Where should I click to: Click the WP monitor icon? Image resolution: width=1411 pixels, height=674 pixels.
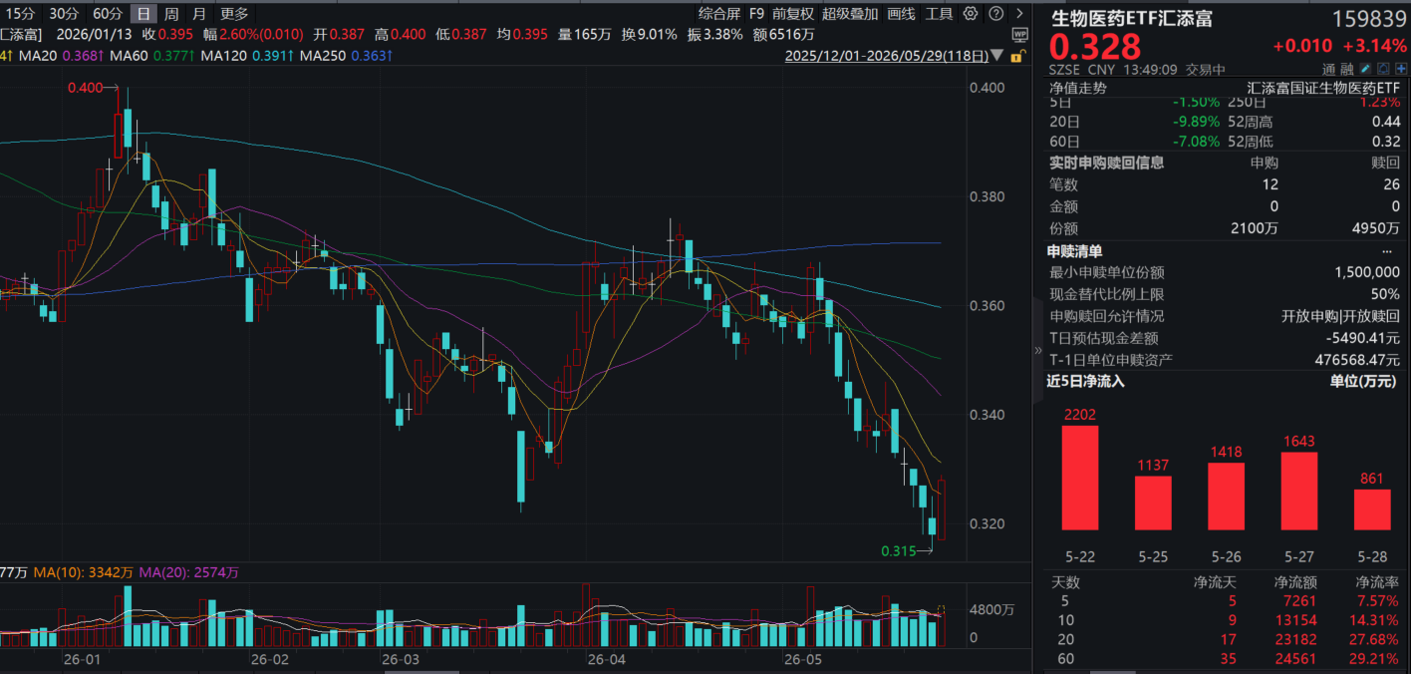tap(1018, 34)
